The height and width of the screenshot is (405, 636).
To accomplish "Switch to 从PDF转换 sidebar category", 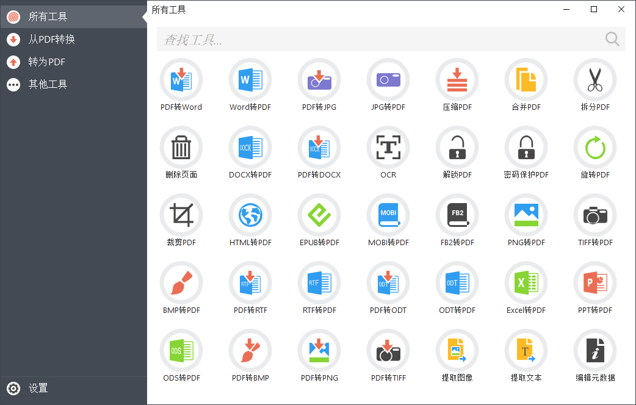I will [52, 40].
